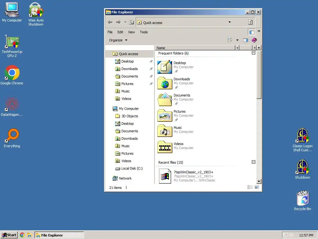Select My Computer in the navigation tree

(129, 109)
